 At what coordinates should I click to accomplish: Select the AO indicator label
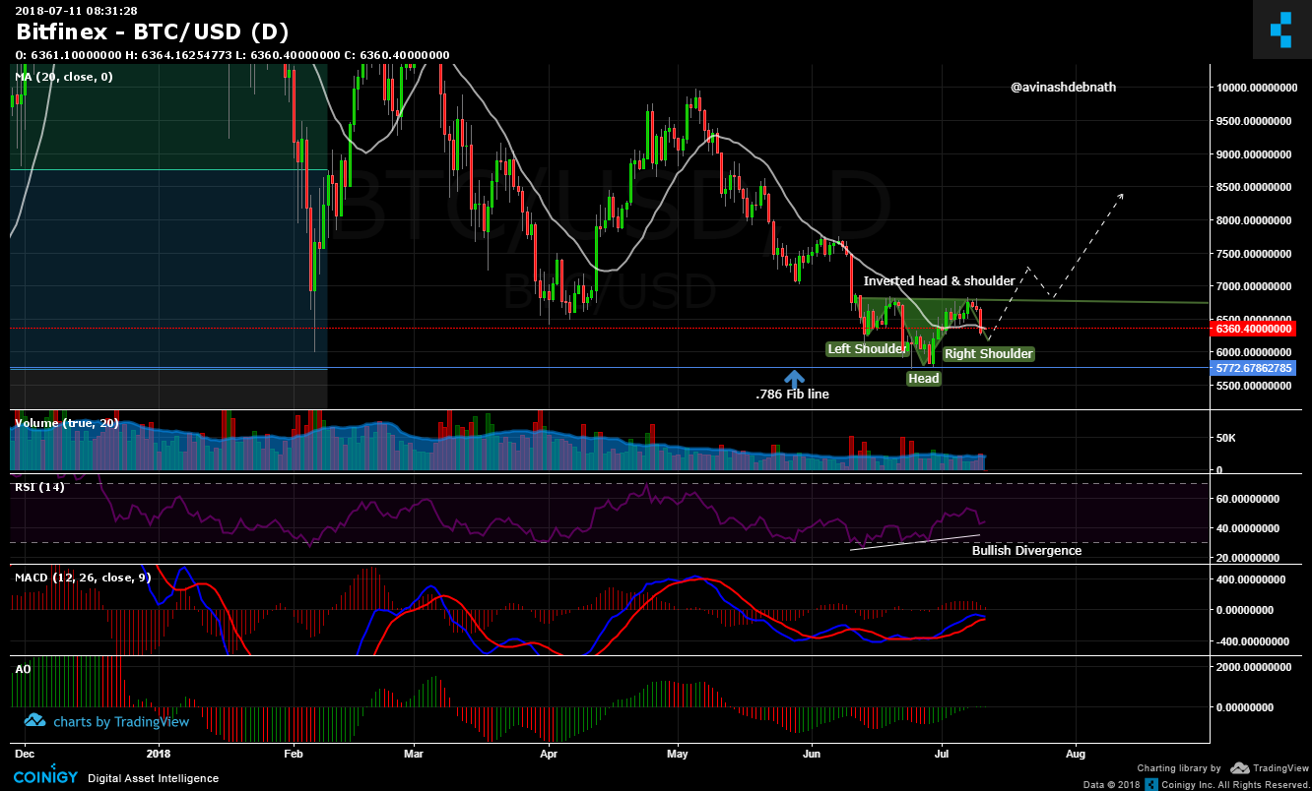pos(22,668)
